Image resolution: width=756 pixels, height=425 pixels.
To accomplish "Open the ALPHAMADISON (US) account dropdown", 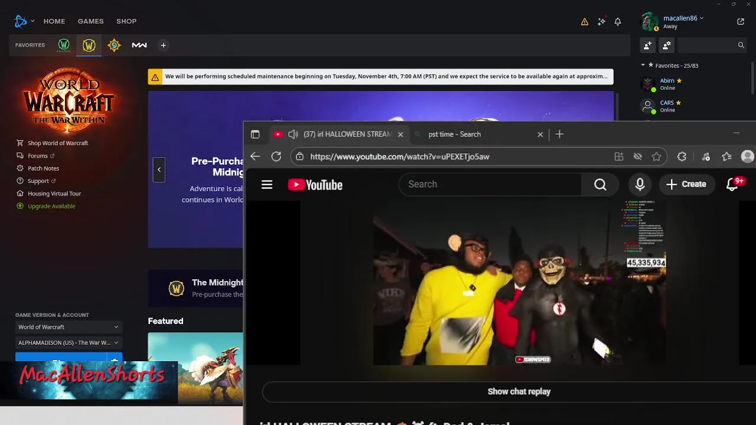I will pyautogui.click(x=68, y=342).
